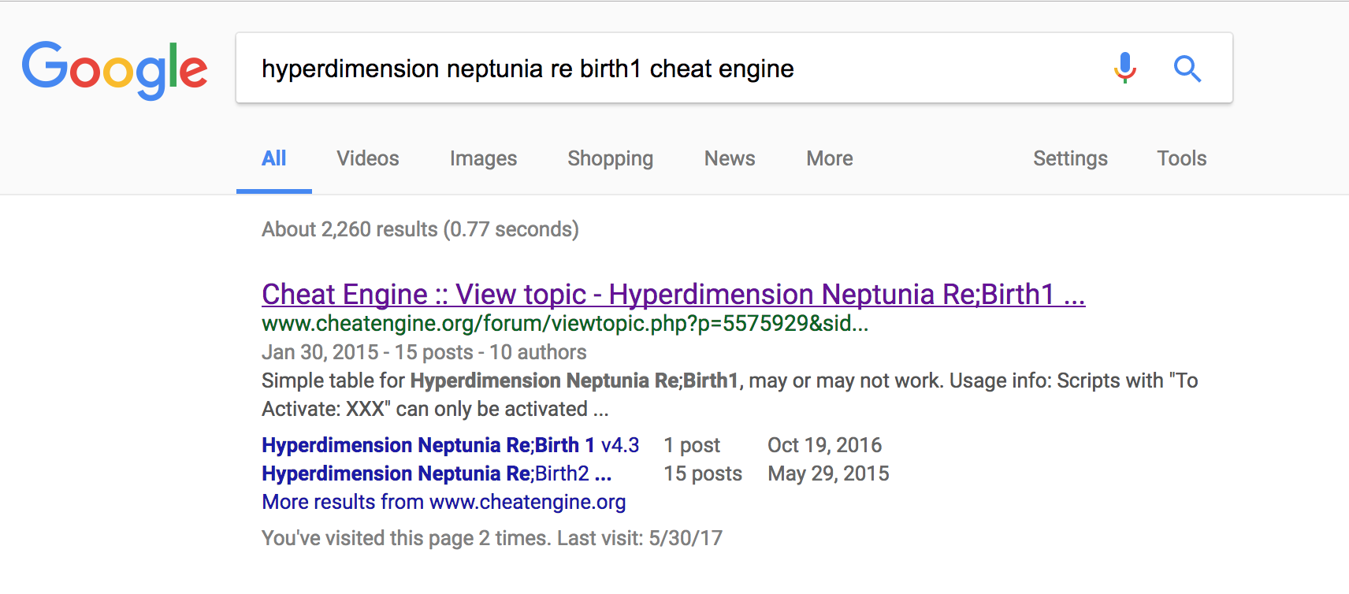Start voice search with the microphone icon
Viewport: 1349px width, 594px height.
point(1124,69)
